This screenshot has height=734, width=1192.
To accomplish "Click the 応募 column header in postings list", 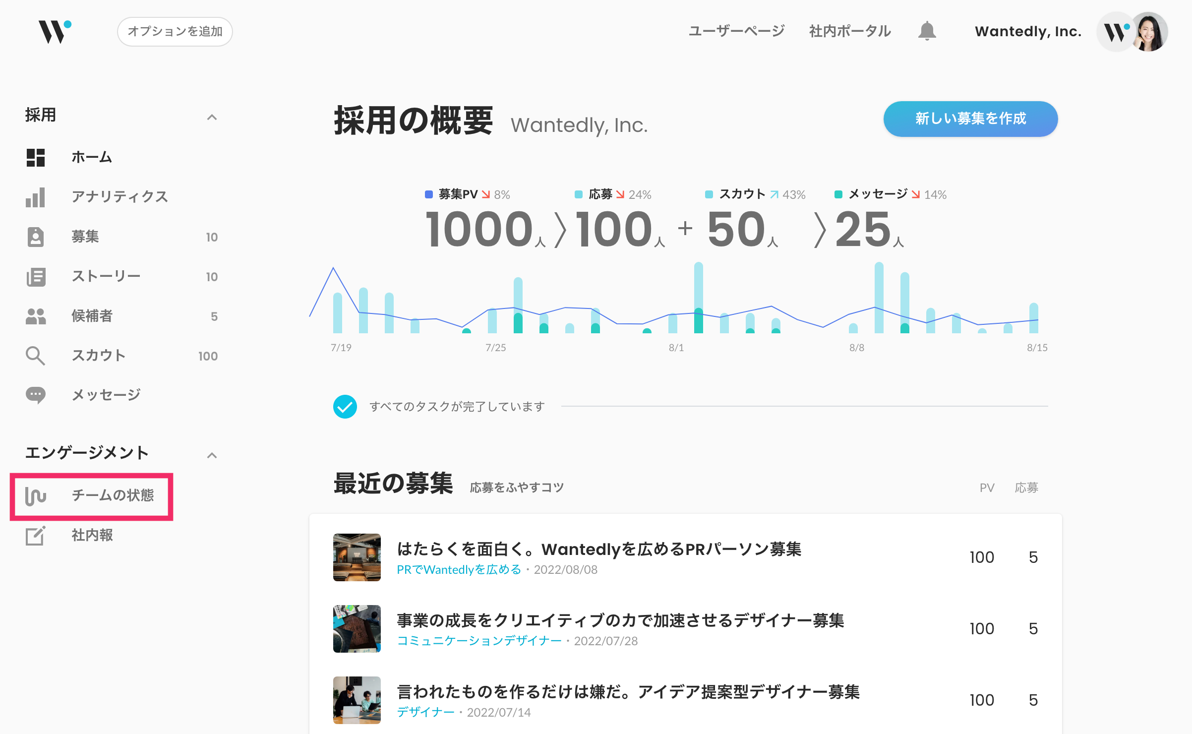I will pos(1026,488).
